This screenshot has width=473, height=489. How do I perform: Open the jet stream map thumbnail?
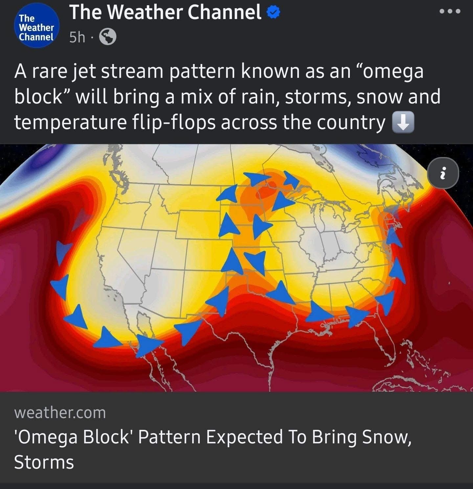pyautogui.click(x=236, y=268)
